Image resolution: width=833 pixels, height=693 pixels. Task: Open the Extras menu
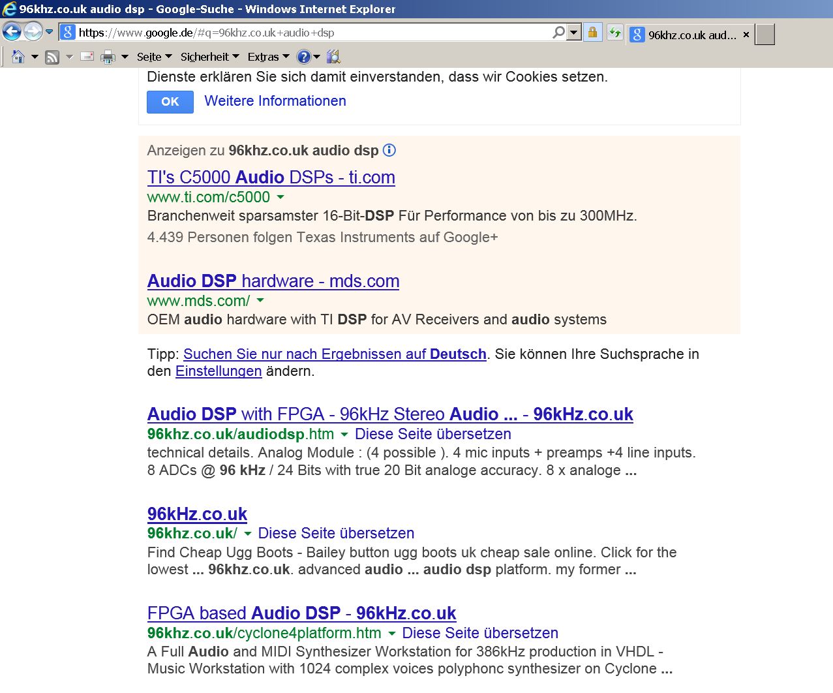click(268, 57)
